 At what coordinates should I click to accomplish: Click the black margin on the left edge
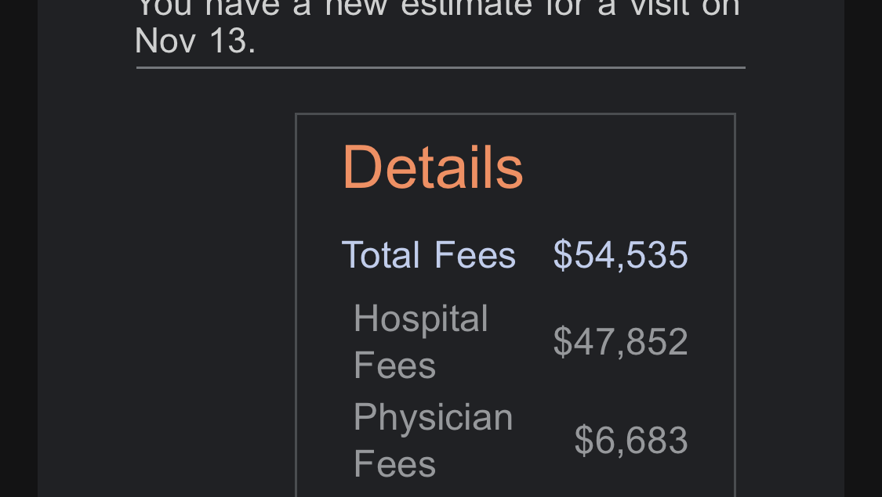19,248
